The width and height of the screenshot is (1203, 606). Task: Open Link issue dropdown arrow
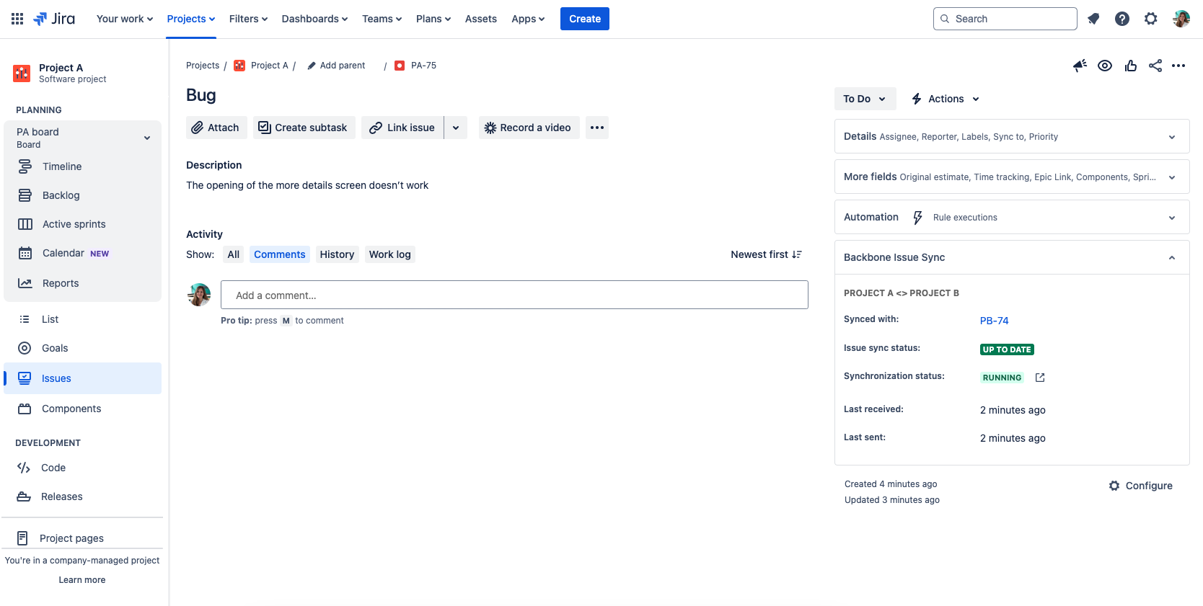point(456,128)
